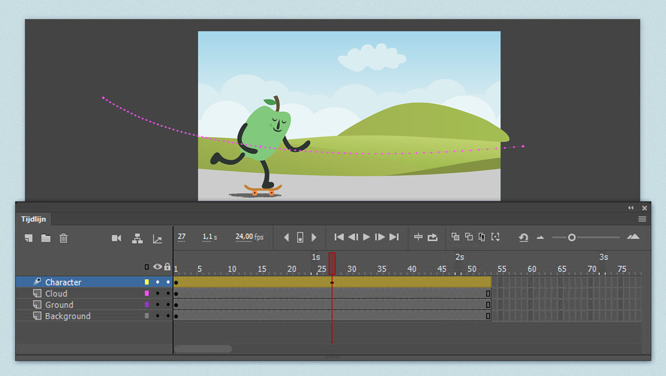Select first keyframe of Cloud layer
Viewport: 666px width, 376px height.
pos(176,294)
